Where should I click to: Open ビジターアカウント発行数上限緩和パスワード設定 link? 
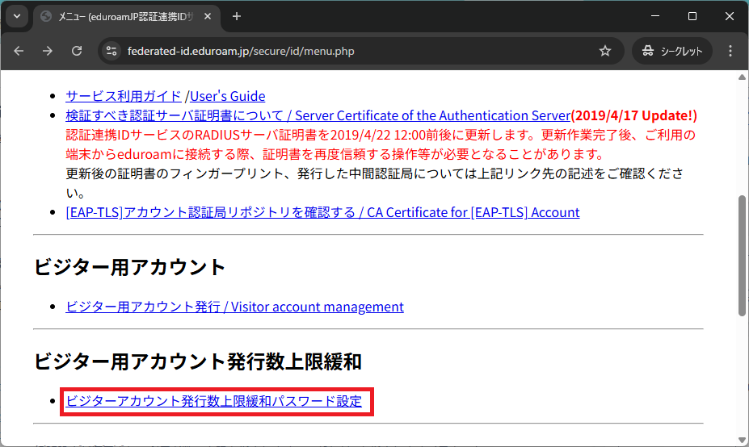click(x=214, y=400)
